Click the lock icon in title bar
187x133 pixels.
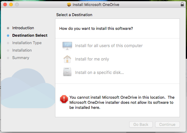click(182, 4)
